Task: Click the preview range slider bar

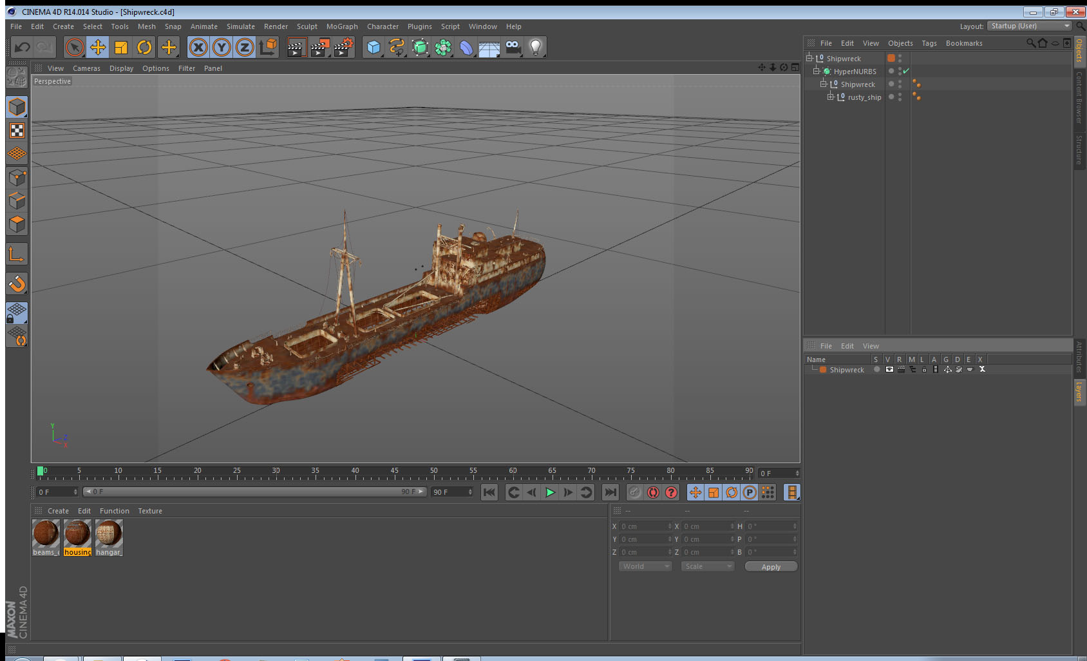Action: tap(255, 492)
